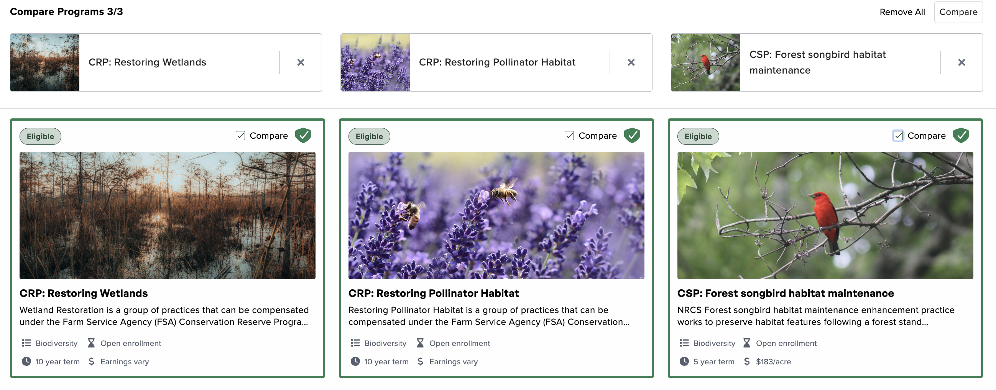Image resolution: width=996 pixels, height=390 pixels.
Task: Select the Biodiversity icon on the songbird card
Action: tap(684, 343)
